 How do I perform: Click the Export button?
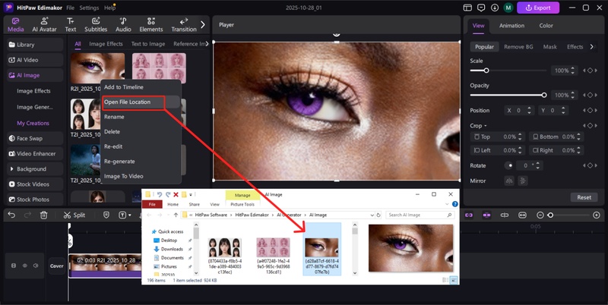coord(538,8)
